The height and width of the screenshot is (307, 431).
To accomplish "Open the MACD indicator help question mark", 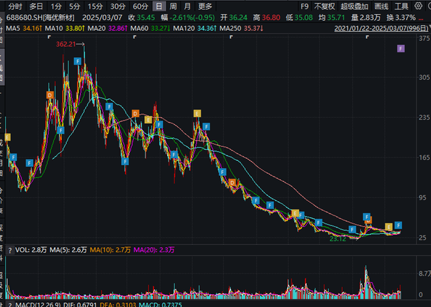I will point(10,304).
